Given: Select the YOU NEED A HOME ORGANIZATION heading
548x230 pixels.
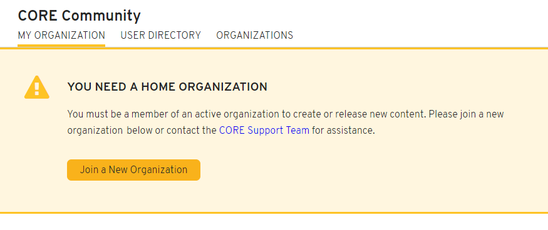Looking at the screenshot, I should pyautogui.click(x=167, y=87).
